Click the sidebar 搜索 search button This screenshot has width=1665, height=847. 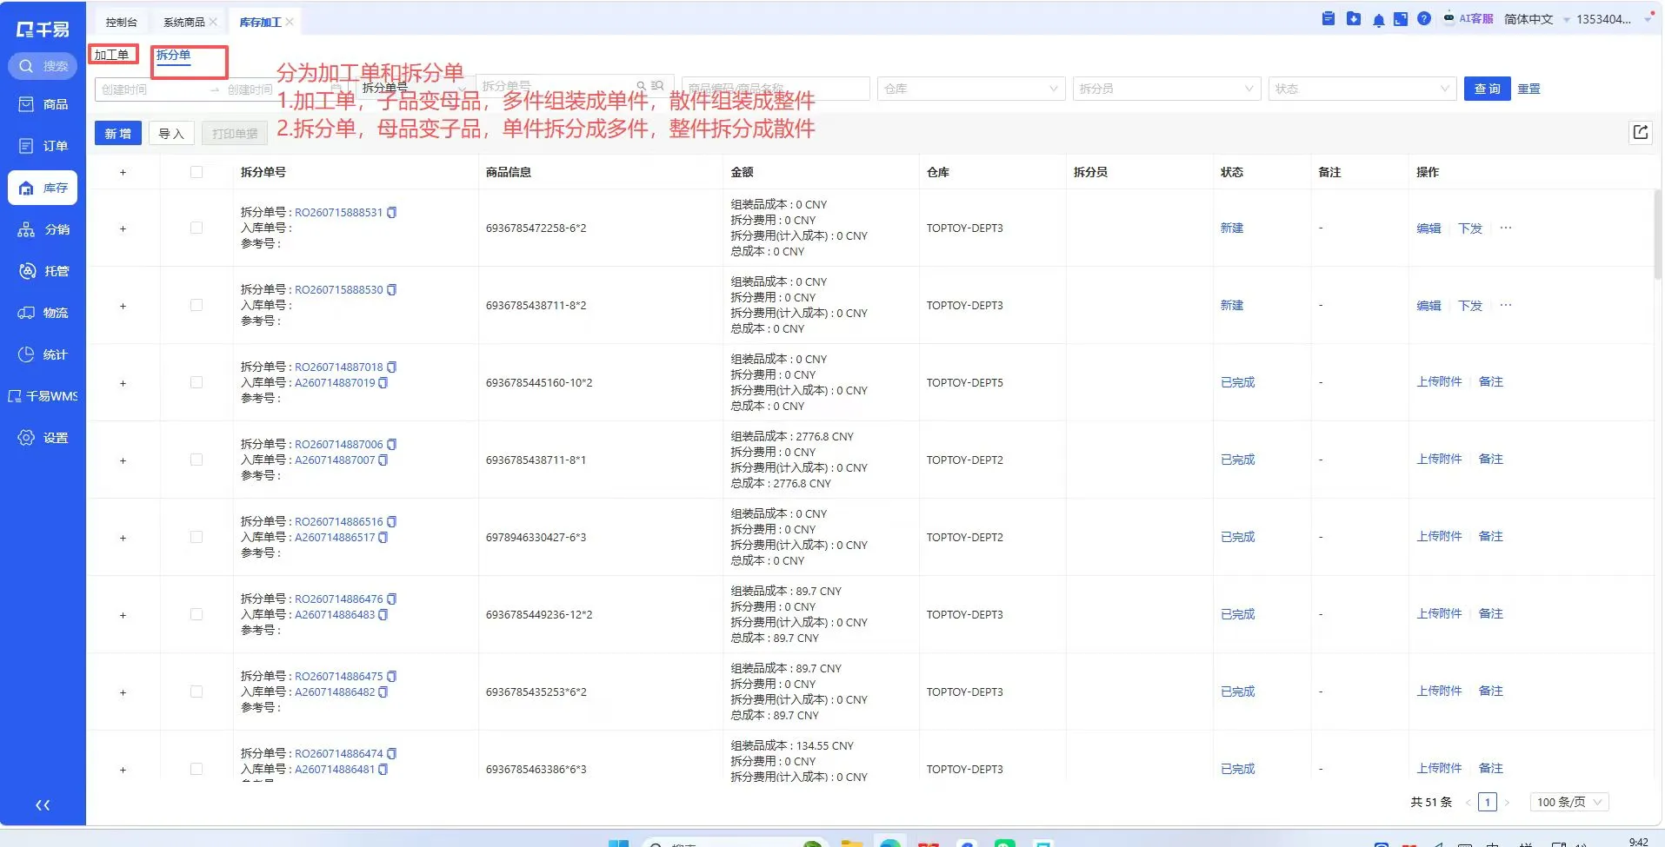click(43, 66)
